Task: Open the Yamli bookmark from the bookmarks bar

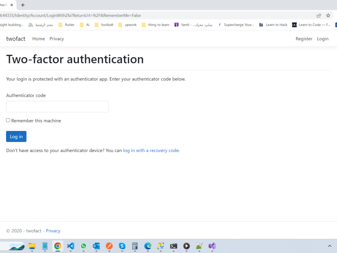Action: pos(194,24)
